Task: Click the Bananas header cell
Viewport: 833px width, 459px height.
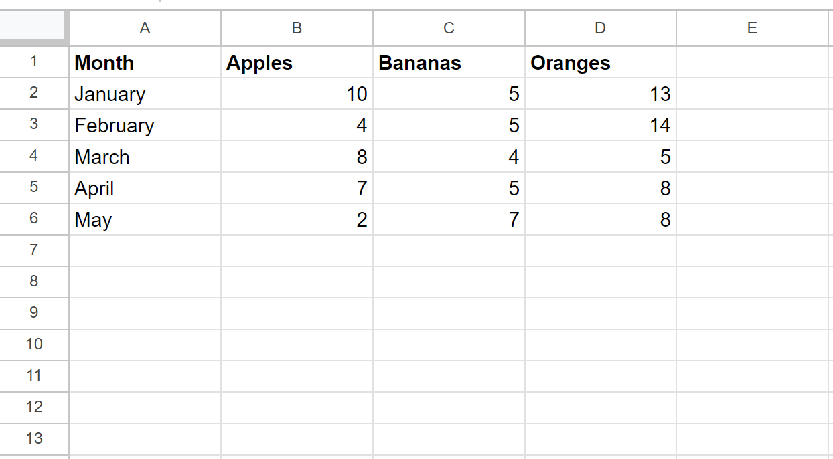Action: coord(449,62)
